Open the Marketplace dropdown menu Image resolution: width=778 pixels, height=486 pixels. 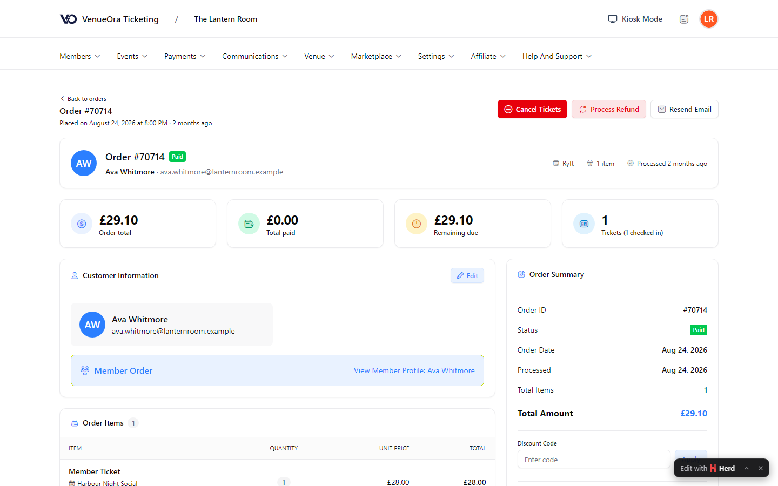(376, 56)
